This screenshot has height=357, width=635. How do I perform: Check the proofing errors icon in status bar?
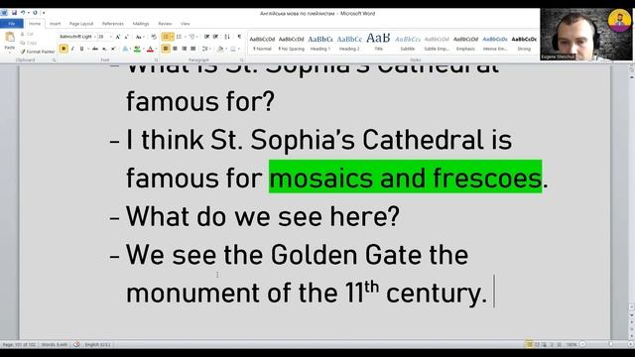tap(76, 344)
